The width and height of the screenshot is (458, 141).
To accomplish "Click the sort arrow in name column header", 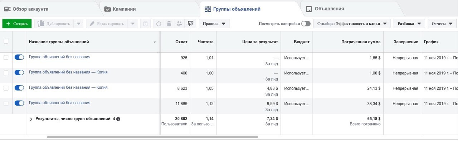I will (155, 42).
